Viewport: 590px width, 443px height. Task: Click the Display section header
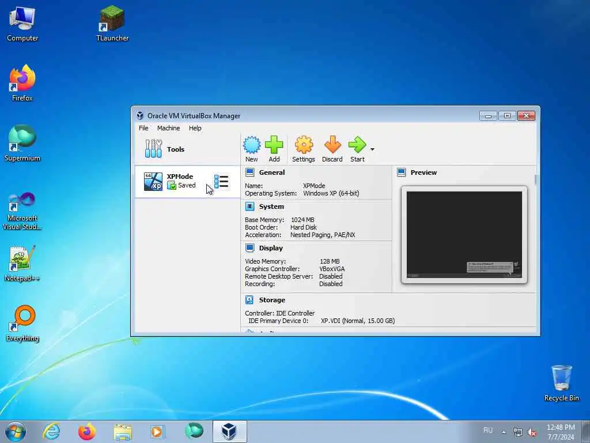coord(271,248)
